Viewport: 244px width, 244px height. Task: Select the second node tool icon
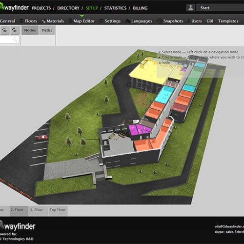pyautogui.click(x=15, y=30)
